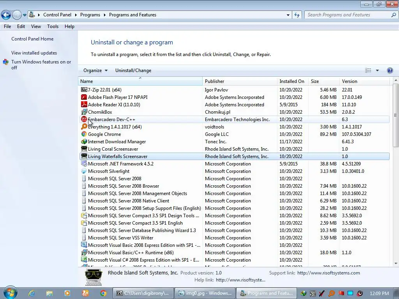Screen dimensions: 399x299
Task: Open the Edit menu
Action: [21, 26]
